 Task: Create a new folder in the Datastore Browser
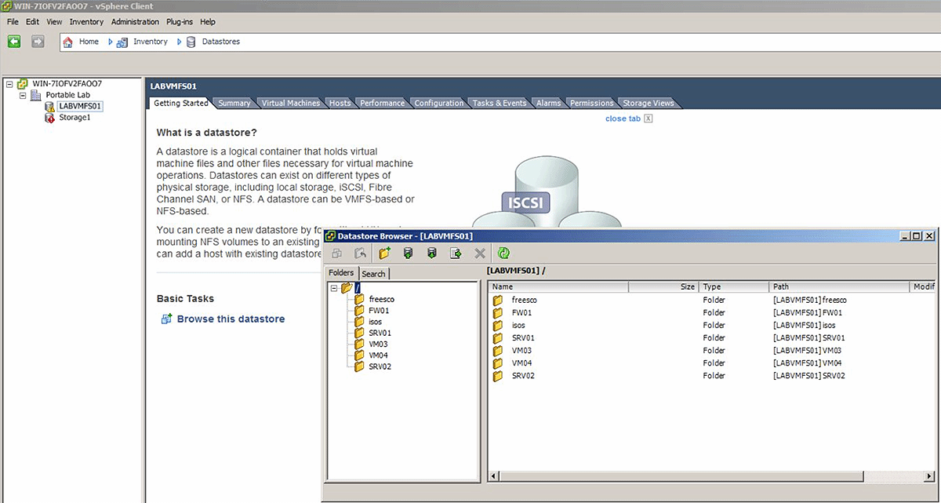coord(383,253)
